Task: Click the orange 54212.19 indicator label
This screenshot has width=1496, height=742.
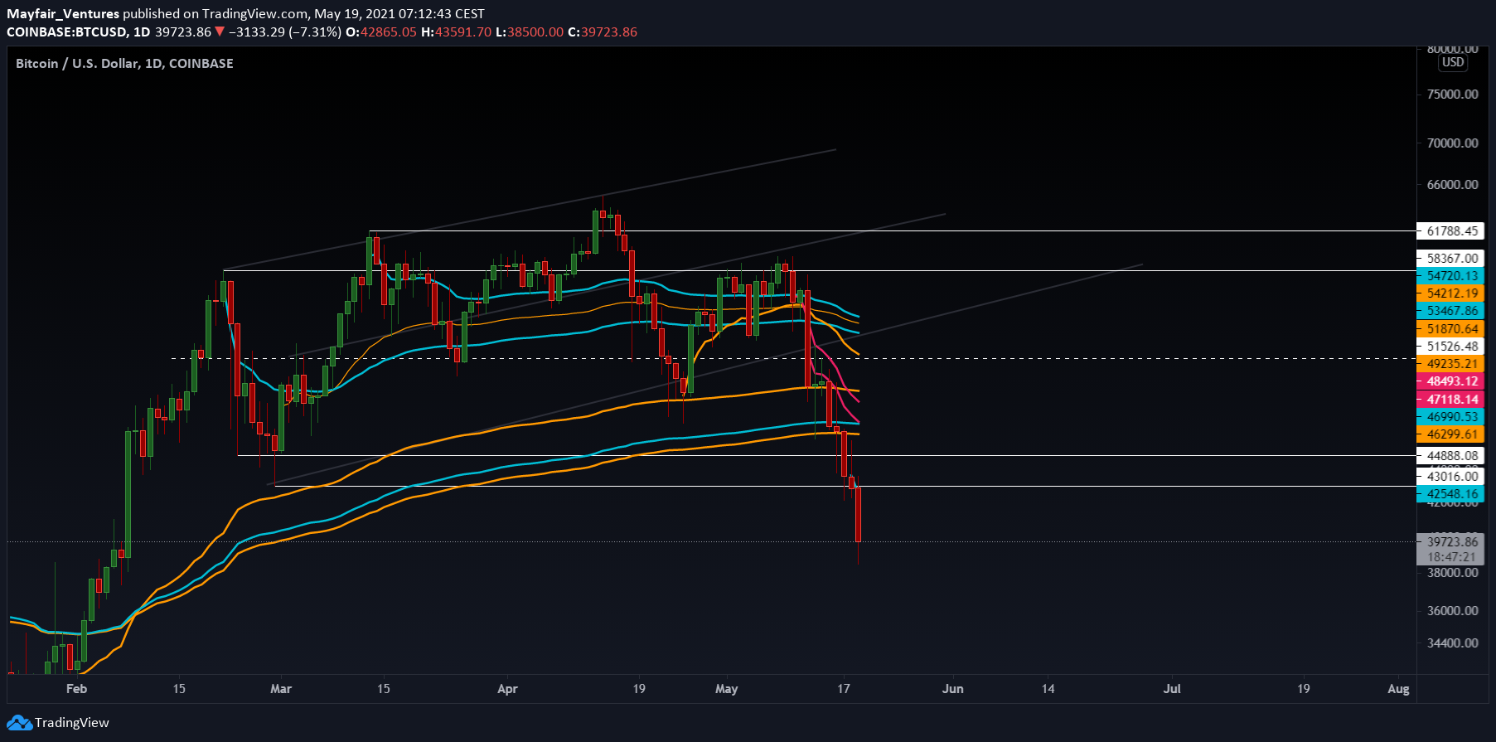Action: pos(1450,293)
